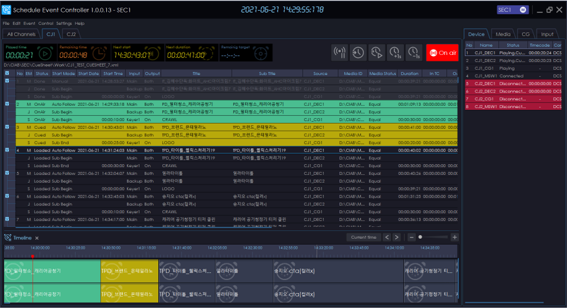Click the Current time button
Viewport: 567px width, 308px height.
(364, 237)
